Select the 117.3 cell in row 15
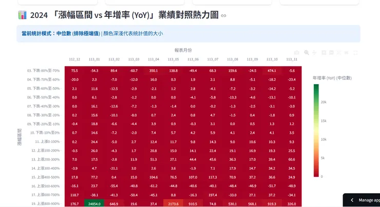The width and height of the screenshot is (380, 207). [x=213, y=177]
